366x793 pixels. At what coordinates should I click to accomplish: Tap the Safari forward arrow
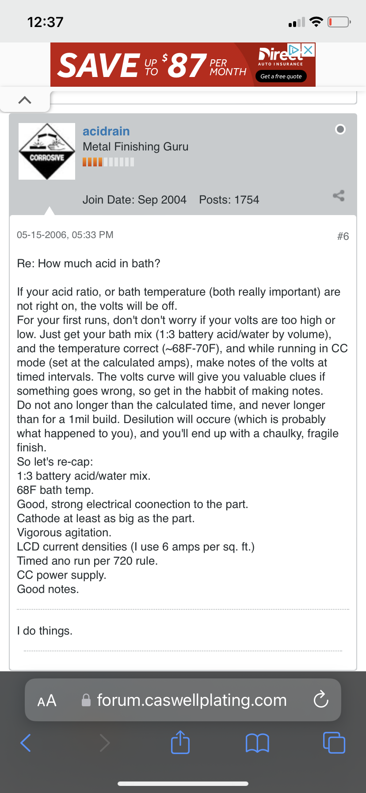tap(105, 743)
